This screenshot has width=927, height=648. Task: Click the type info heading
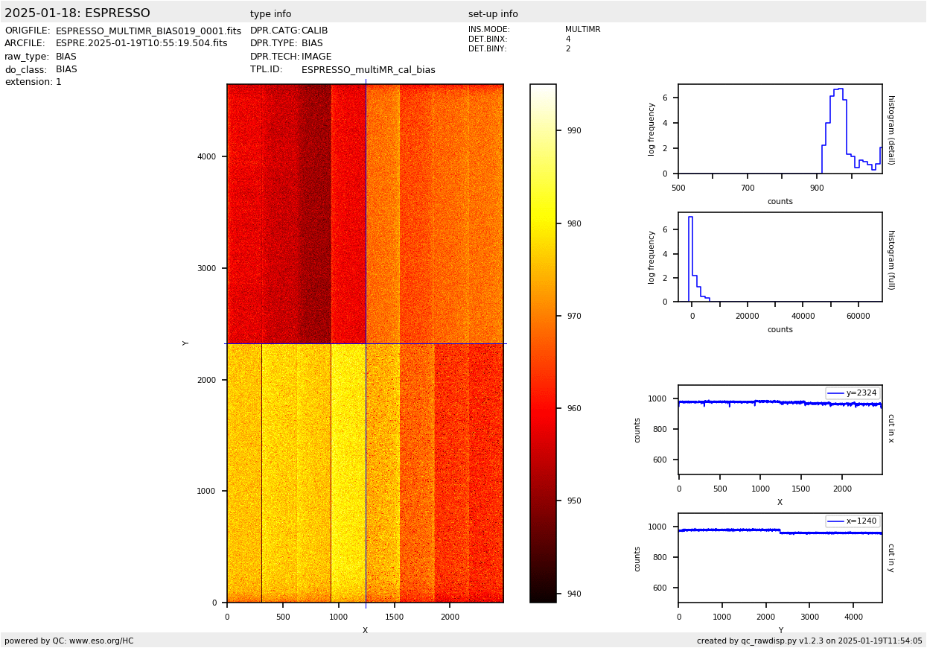click(270, 14)
